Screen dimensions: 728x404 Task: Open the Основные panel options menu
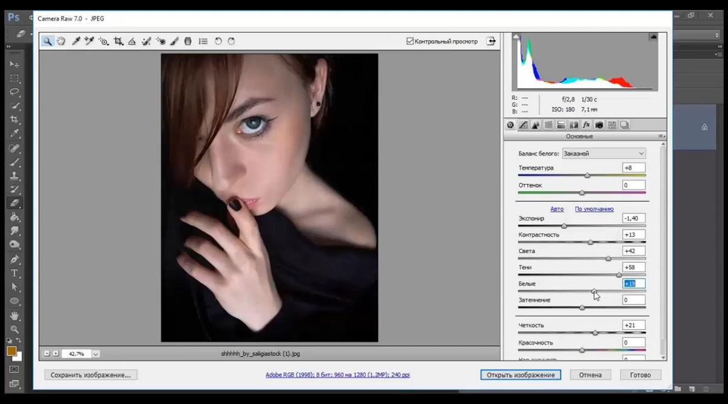point(661,136)
